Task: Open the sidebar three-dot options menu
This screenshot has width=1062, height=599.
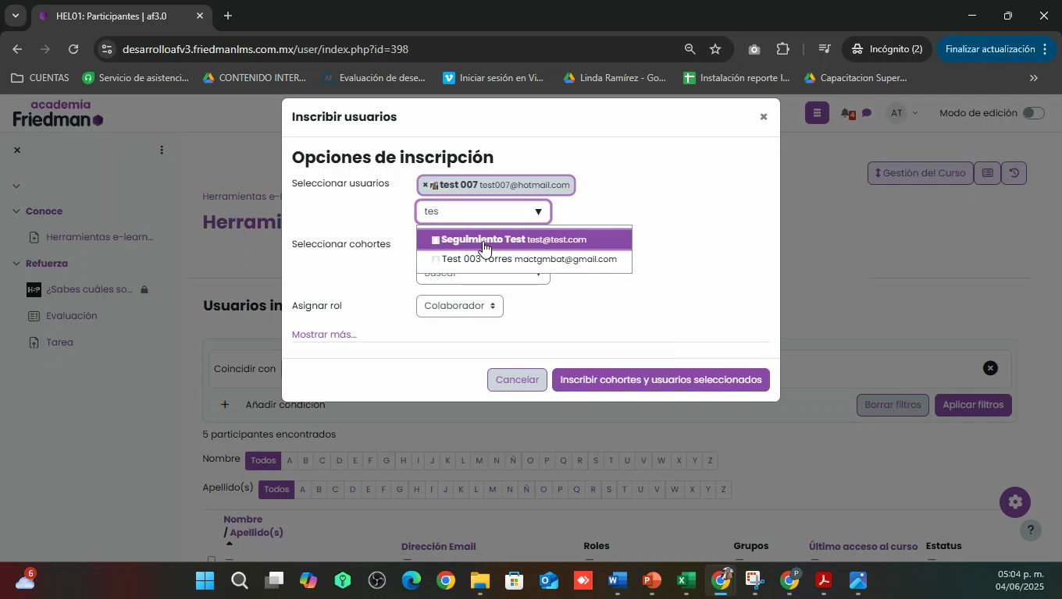Action: point(162,150)
